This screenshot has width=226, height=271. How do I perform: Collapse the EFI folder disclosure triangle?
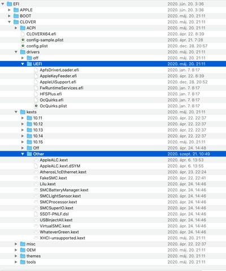(3, 4)
